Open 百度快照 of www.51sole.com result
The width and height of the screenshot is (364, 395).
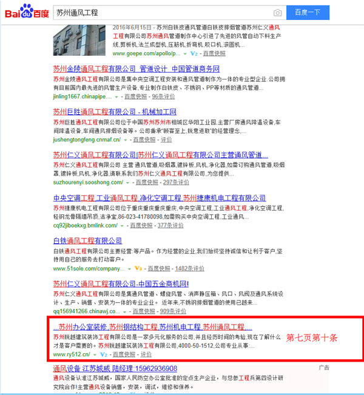click(x=159, y=268)
